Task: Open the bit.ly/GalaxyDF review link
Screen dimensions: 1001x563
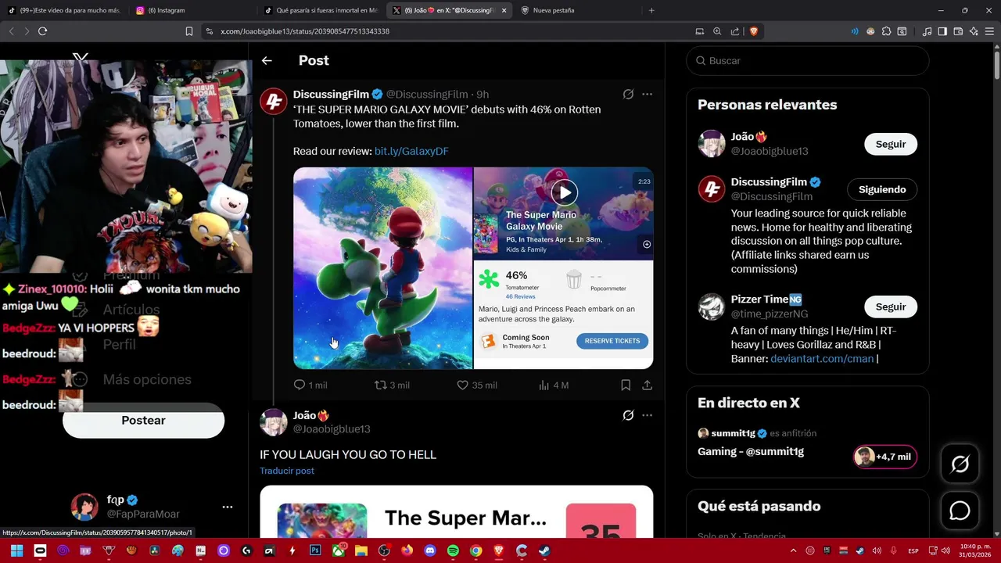Action: click(411, 151)
